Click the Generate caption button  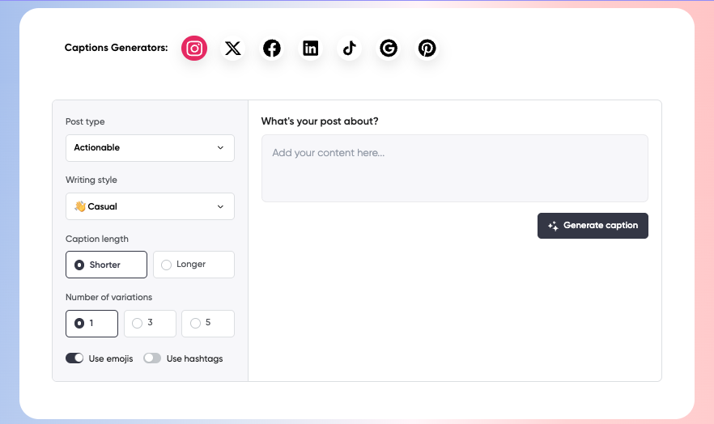click(593, 226)
